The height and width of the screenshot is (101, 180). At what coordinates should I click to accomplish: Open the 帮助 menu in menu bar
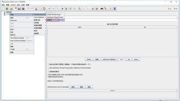27,5
